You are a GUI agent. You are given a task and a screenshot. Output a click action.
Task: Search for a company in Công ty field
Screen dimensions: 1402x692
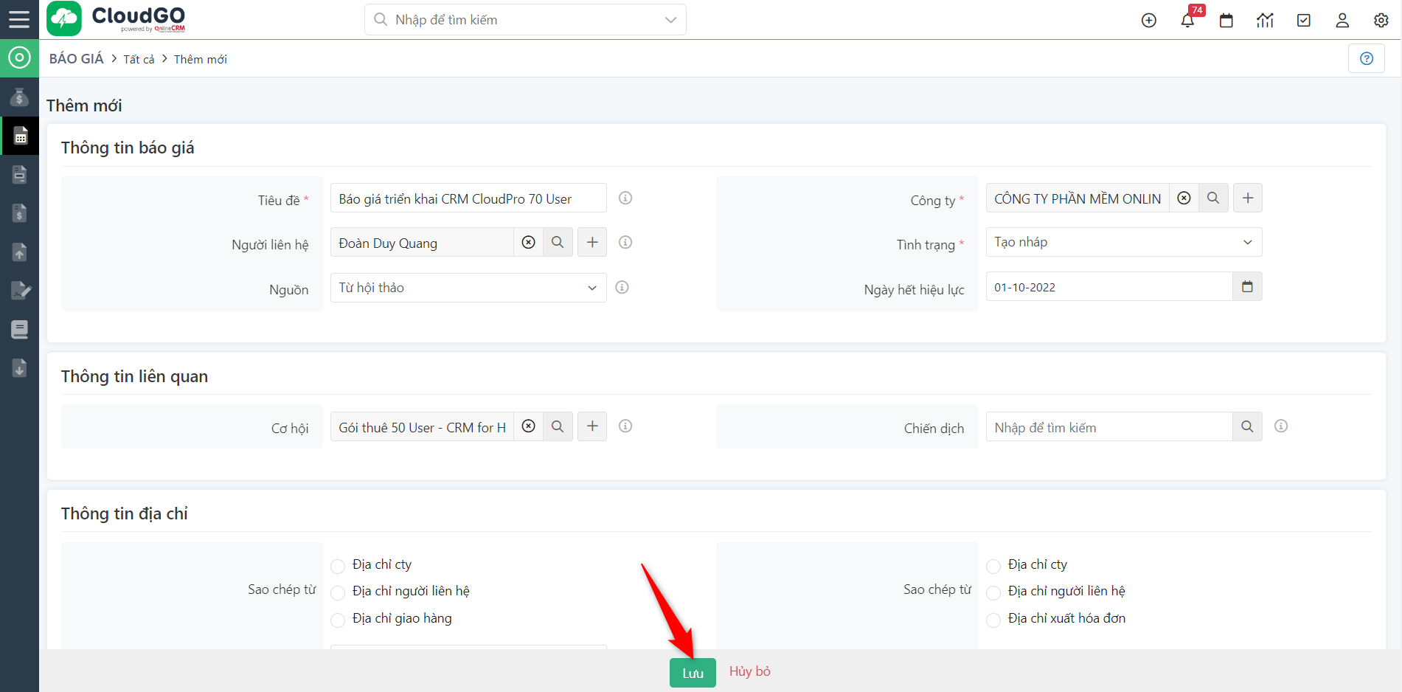click(x=1213, y=198)
